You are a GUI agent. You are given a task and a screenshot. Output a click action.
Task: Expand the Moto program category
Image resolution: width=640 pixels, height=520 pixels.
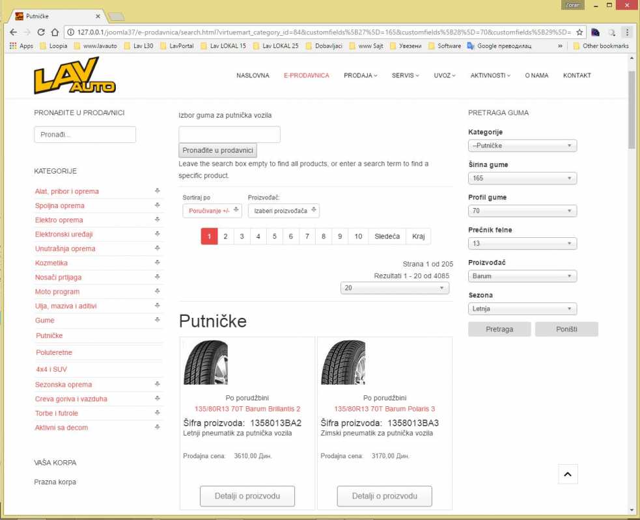point(157,291)
